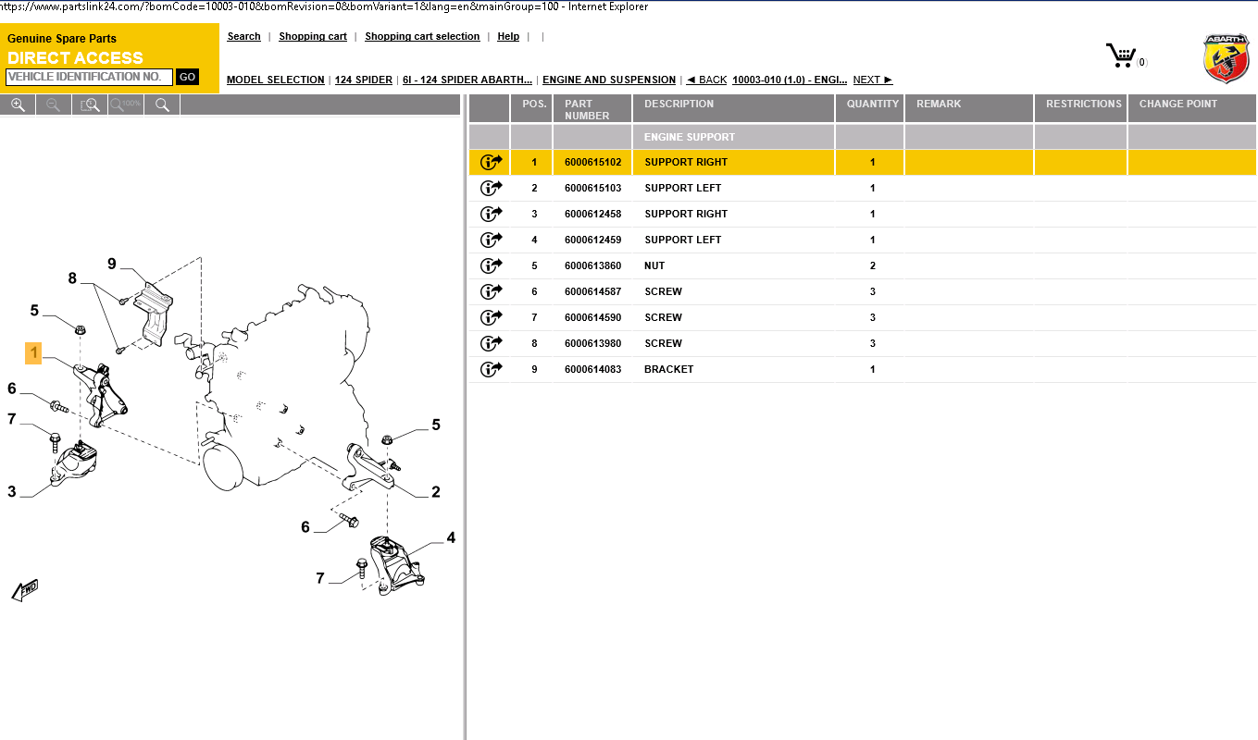Open info icon for the Bracket row

491,369
